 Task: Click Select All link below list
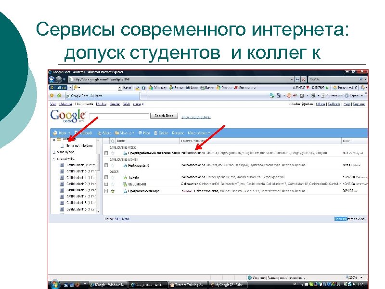[117, 219]
